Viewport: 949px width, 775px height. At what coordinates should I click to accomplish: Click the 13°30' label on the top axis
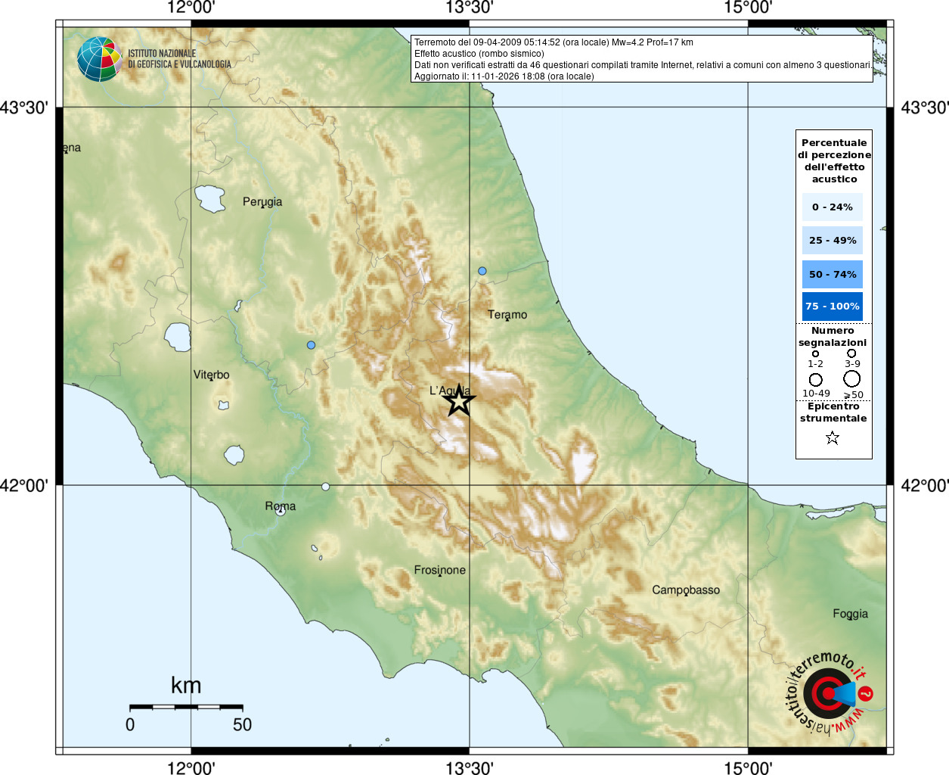tap(470, 8)
